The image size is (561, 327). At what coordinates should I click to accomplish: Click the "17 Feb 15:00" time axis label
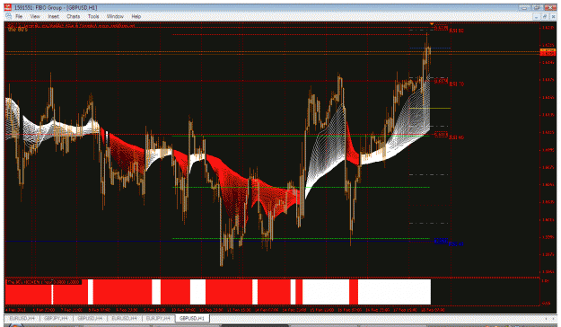[x=404, y=310]
